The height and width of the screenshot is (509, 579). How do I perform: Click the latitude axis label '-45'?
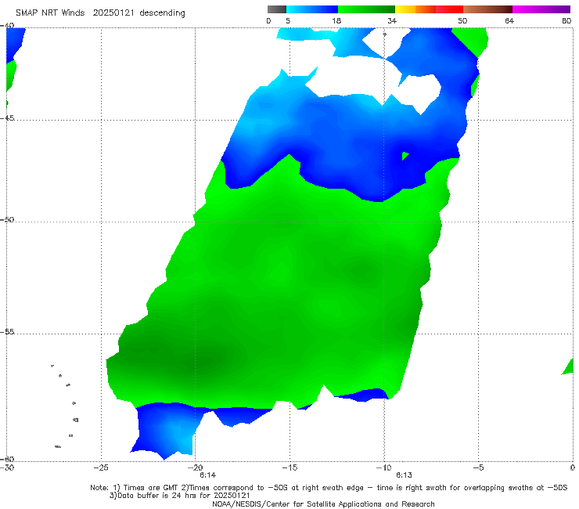[x=7, y=118]
